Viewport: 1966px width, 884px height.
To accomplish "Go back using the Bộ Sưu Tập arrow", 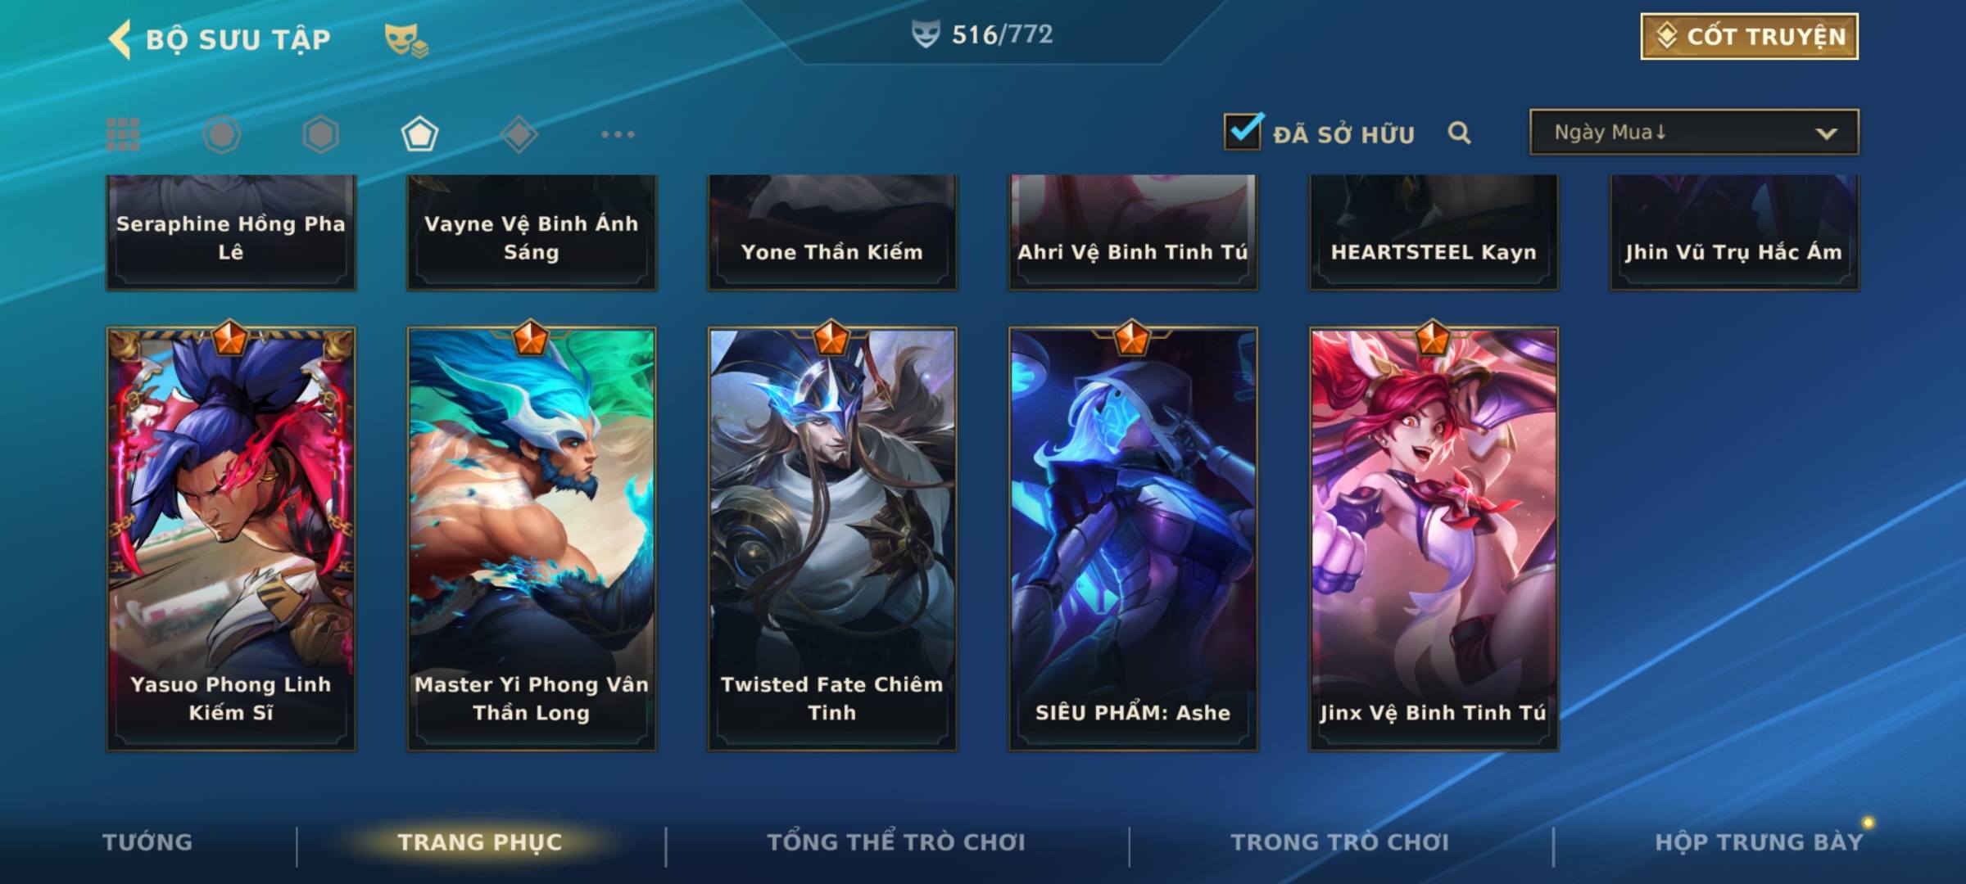I will (120, 39).
